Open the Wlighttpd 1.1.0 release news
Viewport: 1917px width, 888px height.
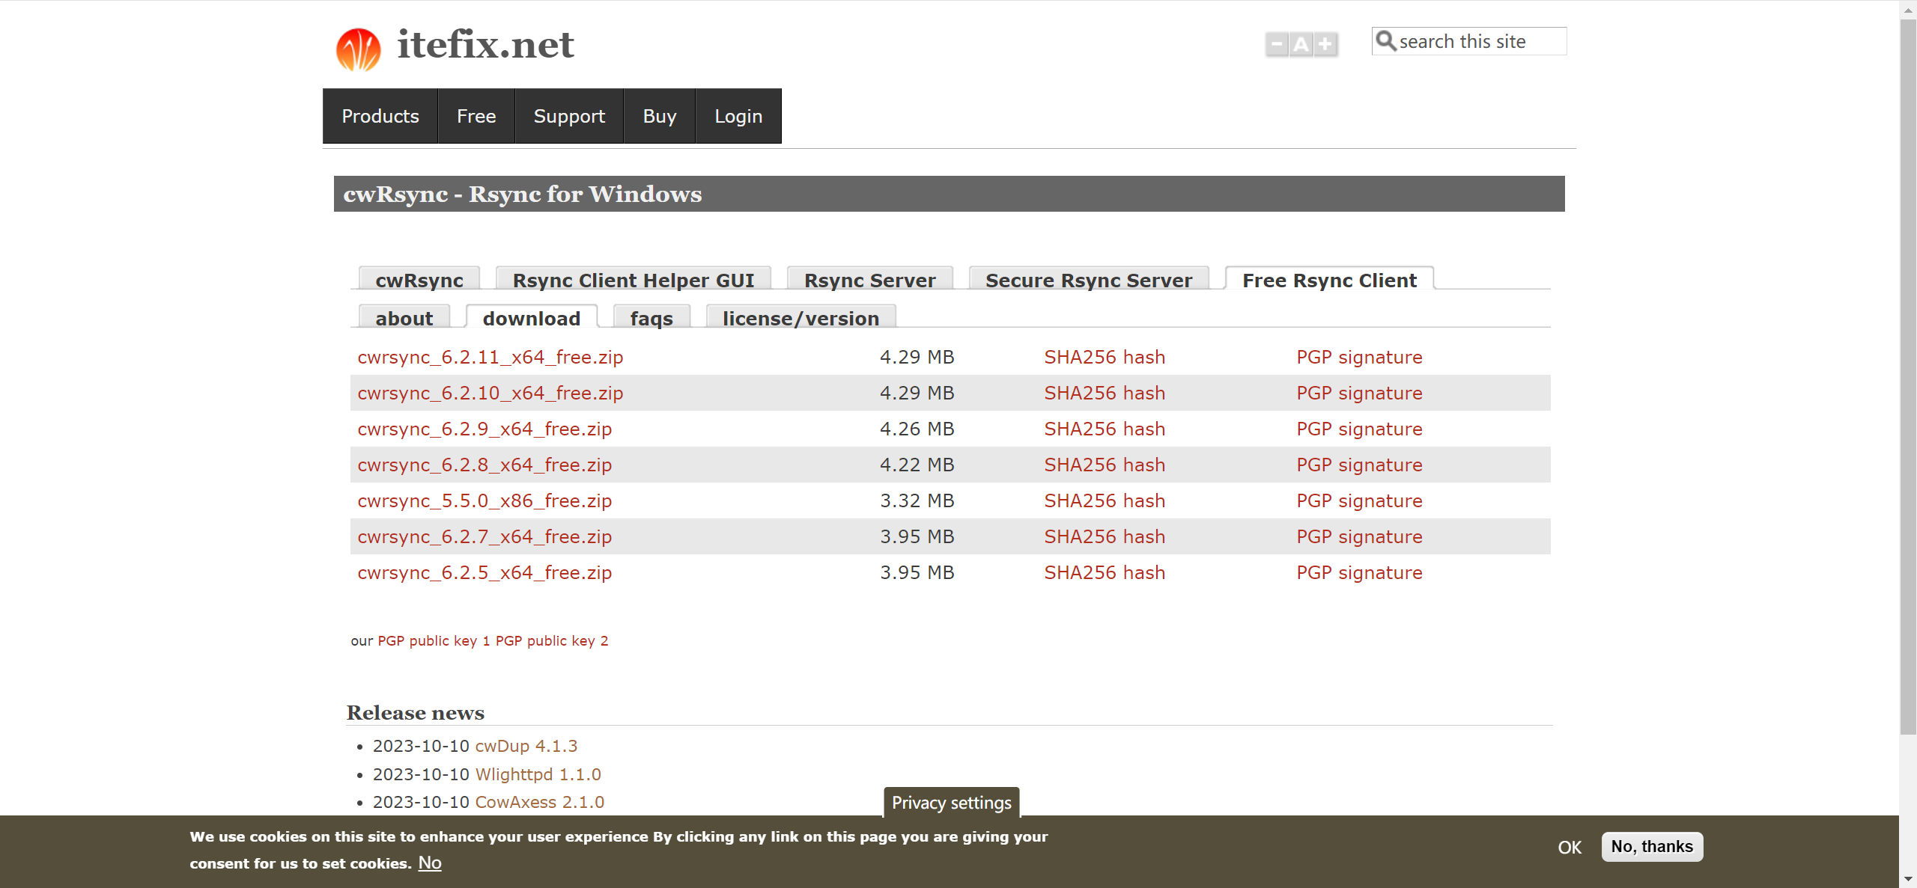coord(538,774)
